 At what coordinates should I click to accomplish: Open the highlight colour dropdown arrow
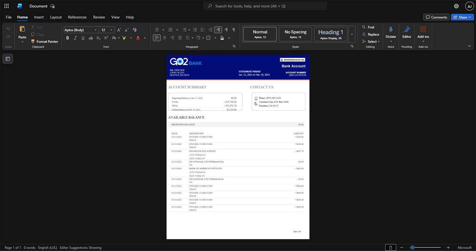click(x=131, y=38)
